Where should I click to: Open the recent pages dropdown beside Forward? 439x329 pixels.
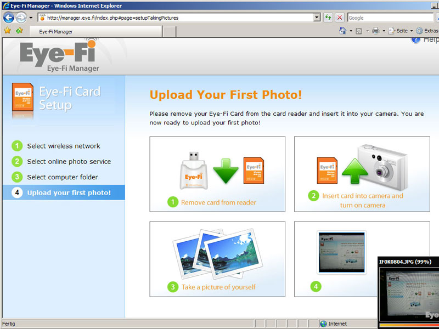point(31,18)
